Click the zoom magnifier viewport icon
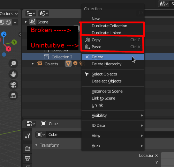The width and height of the screenshot is (174, 167). point(13,64)
